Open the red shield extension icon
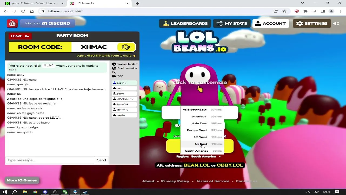Image resolution: width=346 pixels, height=195 pixels. (x=297, y=11)
